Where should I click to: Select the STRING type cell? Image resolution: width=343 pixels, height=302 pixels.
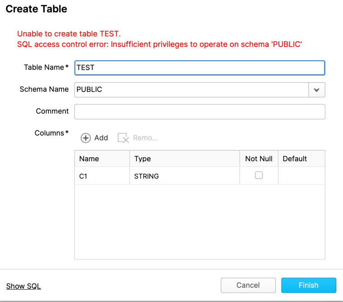click(x=184, y=176)
